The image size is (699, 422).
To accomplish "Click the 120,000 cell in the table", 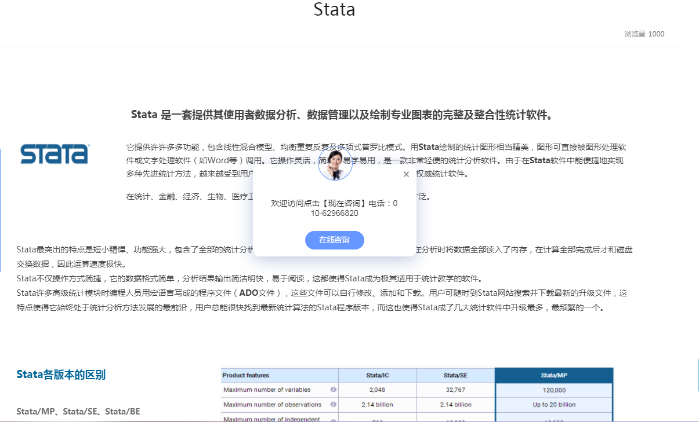I will click(554, 390).
